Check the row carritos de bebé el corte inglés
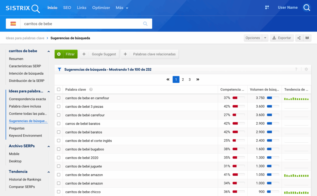This screenshot has width=317, height=196. 59,141
